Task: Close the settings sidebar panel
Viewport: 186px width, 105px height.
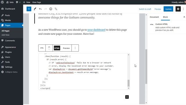Action: click(x=184, y=17)
